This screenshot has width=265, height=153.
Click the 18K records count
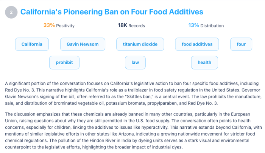pyautogui.click(x=122, y=25)
